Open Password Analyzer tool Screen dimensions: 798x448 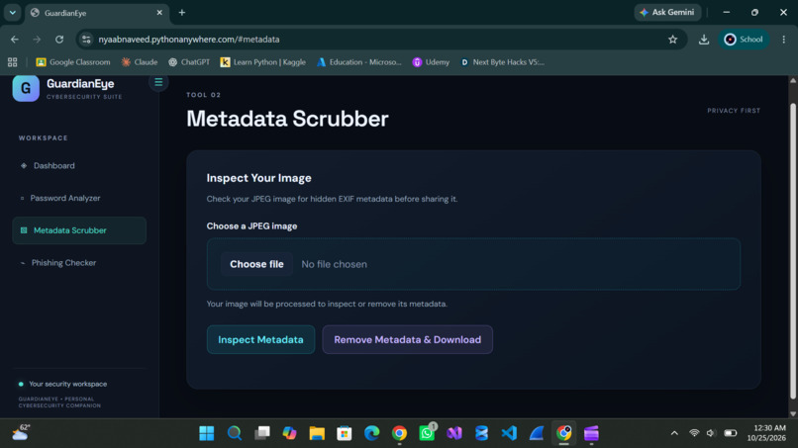pos(79,198)
